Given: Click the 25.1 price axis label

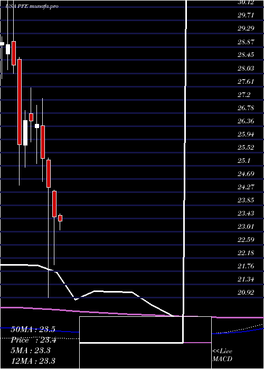Looking at the screenshot, I should (x=244, y=160).
